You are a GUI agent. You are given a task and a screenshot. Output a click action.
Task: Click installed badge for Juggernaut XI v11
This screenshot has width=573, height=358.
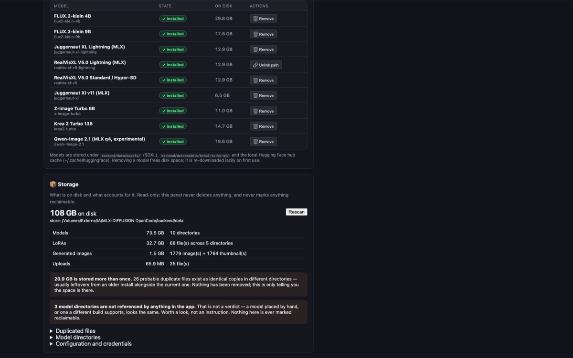coord(173,95)
